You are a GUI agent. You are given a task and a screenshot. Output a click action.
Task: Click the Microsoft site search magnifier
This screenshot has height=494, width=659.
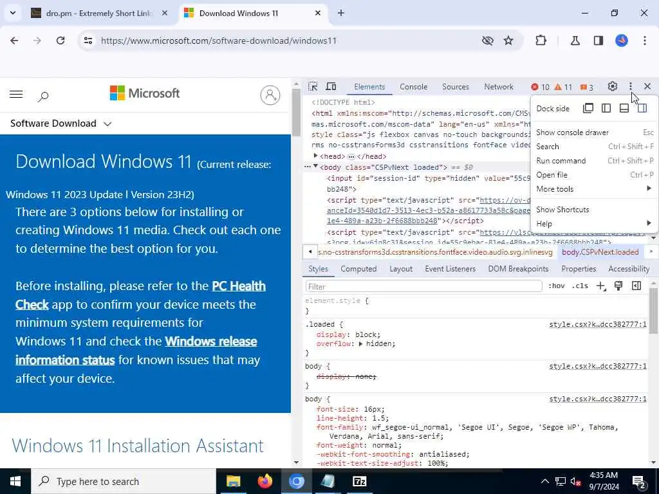tap(43, 96)
